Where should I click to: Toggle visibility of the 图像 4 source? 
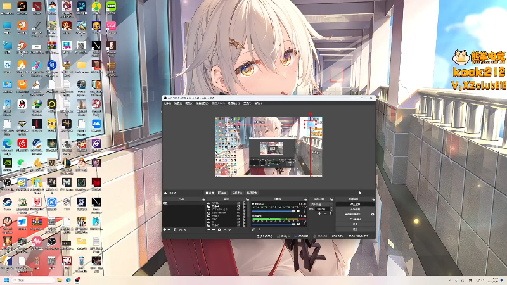[239, 206]
